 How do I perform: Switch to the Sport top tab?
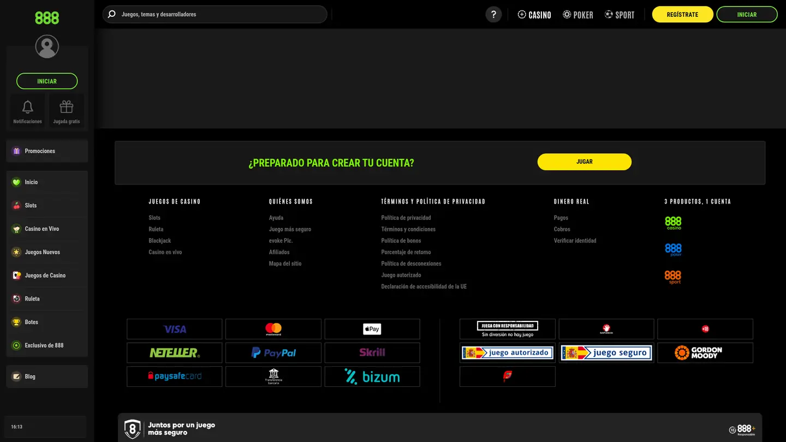tap(620, 15)
